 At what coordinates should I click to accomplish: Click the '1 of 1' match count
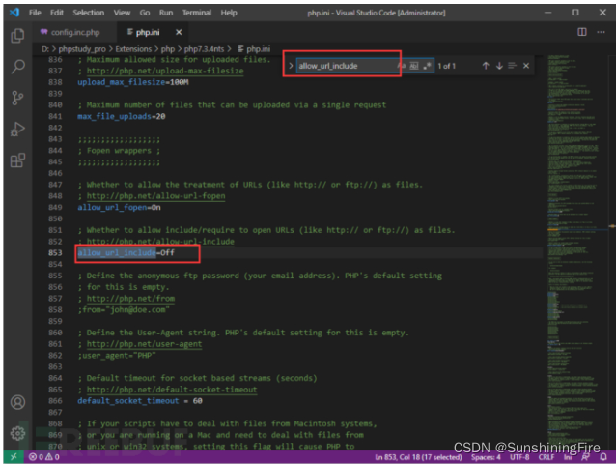[x=447, y=66]
